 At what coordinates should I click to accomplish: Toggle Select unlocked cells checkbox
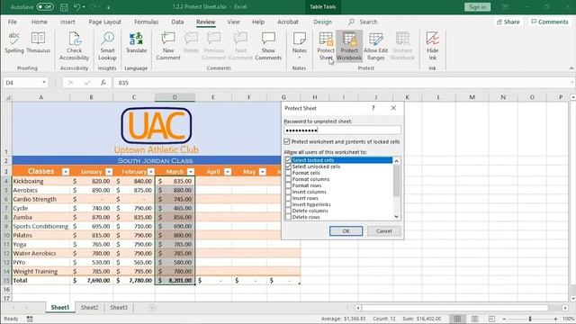pos(288,166)
